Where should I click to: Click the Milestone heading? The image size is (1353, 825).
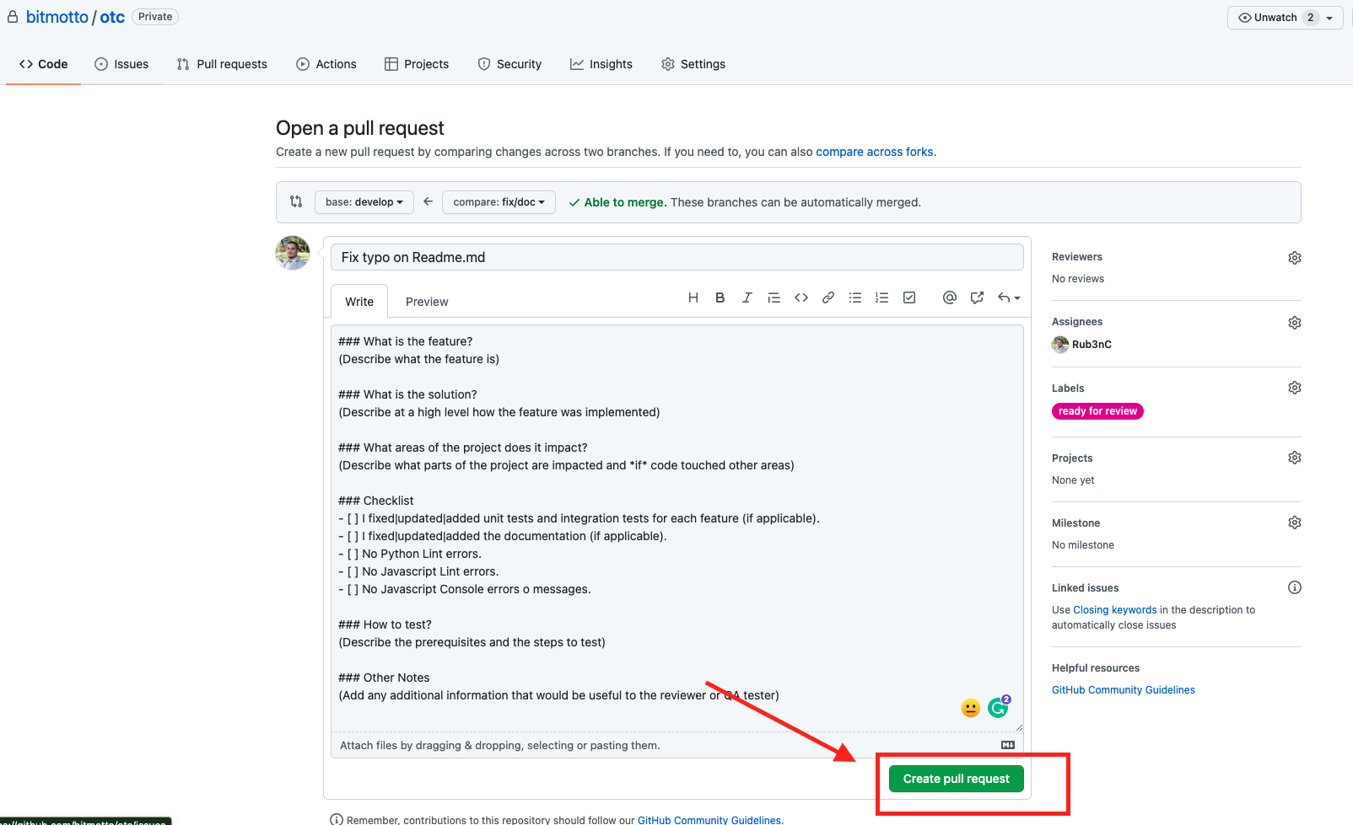[1075, 523]
